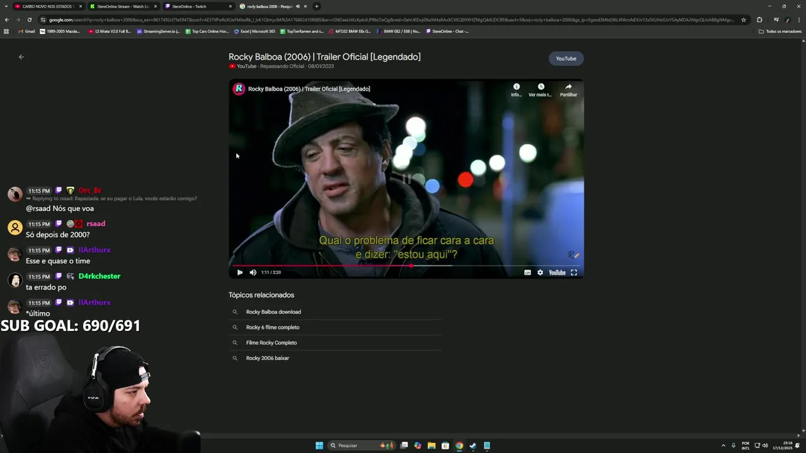Image resolution: width=806 pixels, height=453 pixels.
Task: Toggle subtitles in the YouTube player
Action: tap(528, 272)
